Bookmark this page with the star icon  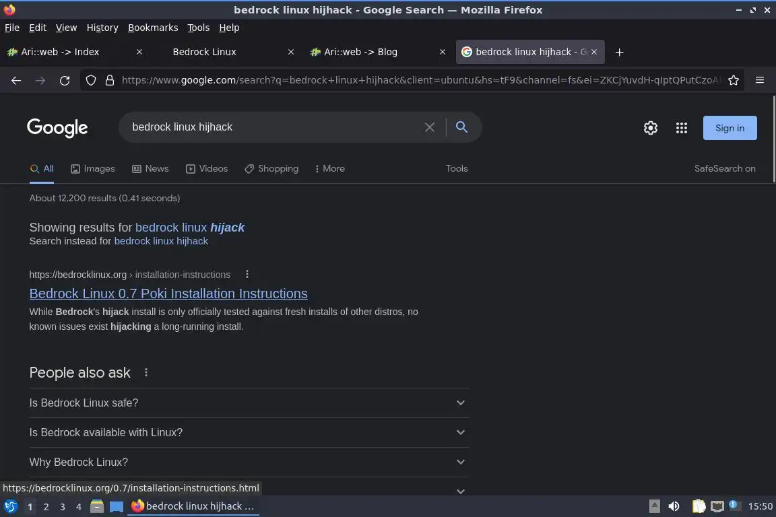734,80
